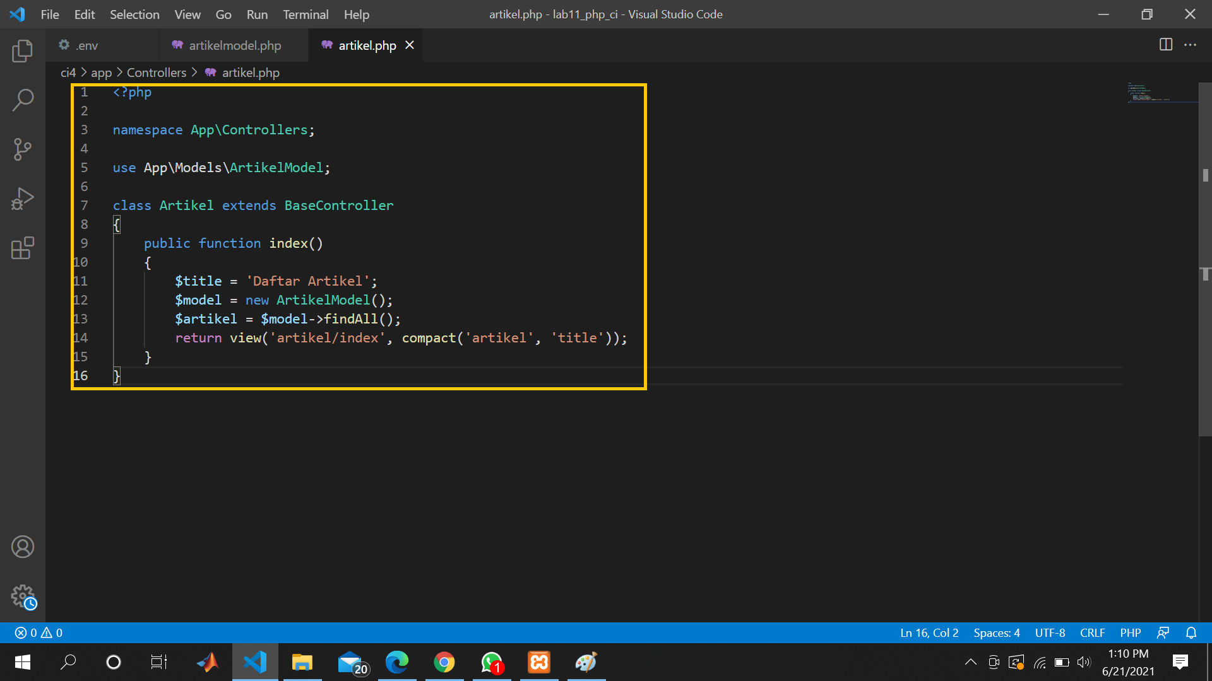The width and height of the screenshot is (1212, 681).
Task: Open the Run menu
Action: pos(257,14)
